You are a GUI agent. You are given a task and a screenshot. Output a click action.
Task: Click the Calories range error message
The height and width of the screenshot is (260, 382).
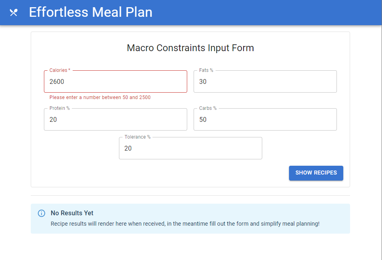click(x=100, y=97)
